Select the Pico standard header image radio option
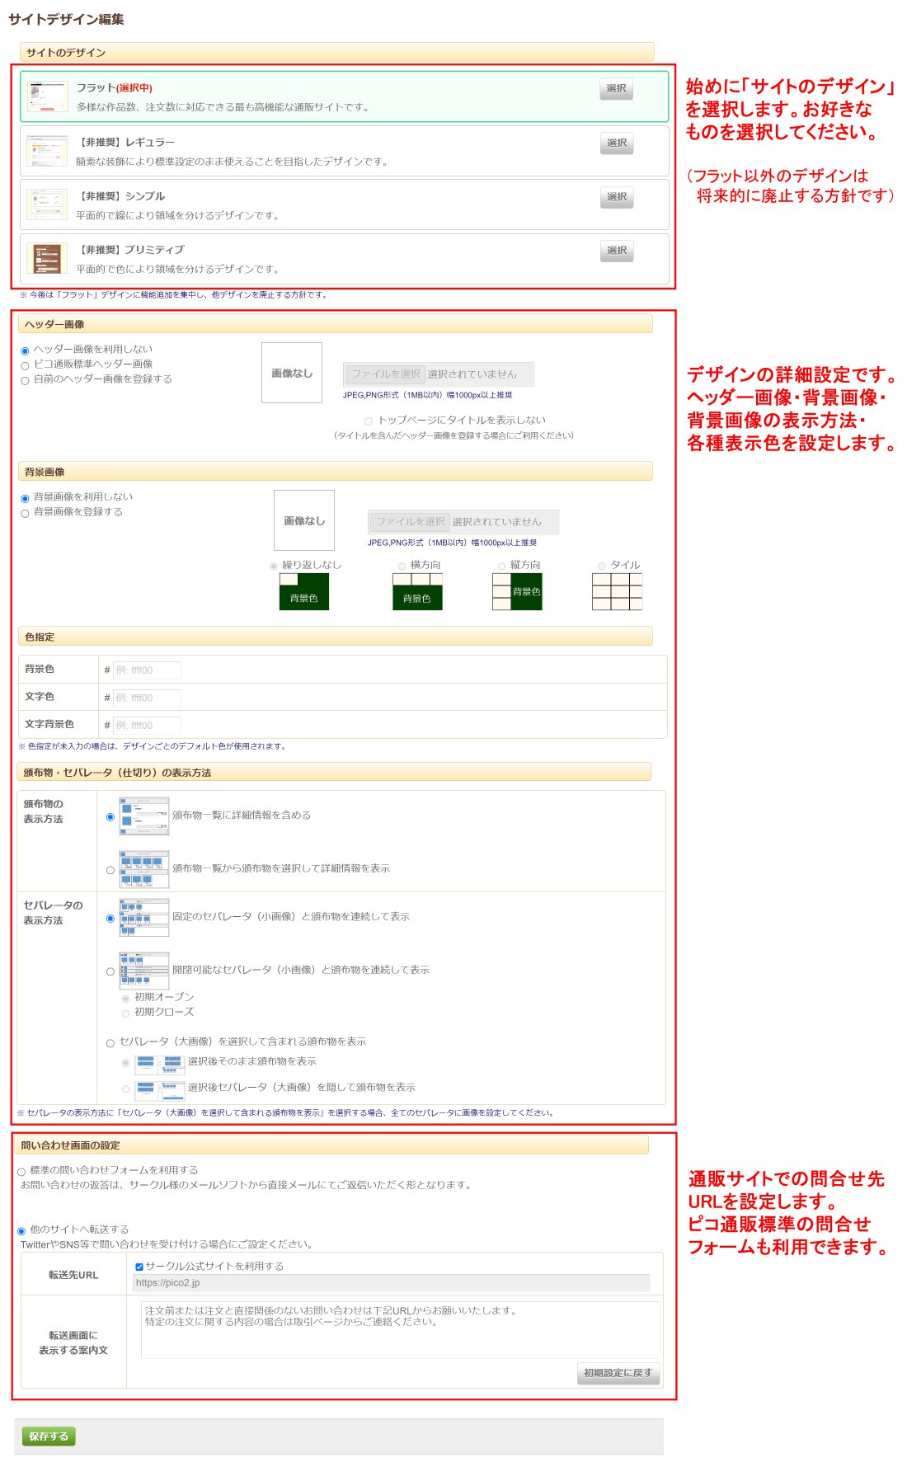The image size is (907, 1467). pos(26,365)
